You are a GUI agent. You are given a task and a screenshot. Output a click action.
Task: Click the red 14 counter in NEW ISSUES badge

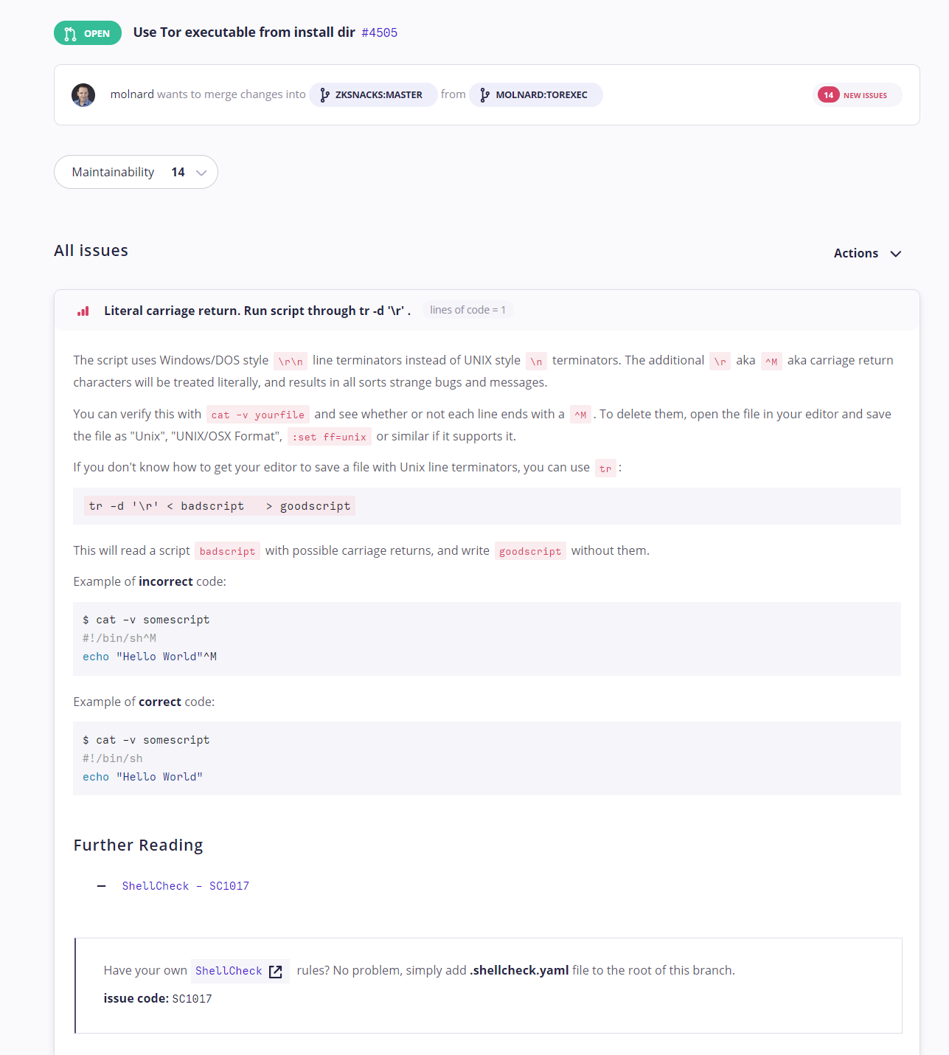[x=829, y=94]
